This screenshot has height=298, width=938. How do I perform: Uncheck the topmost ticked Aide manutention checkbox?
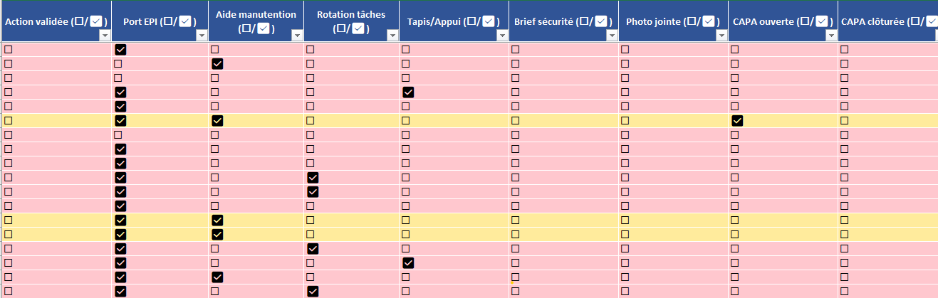point(217,64)
